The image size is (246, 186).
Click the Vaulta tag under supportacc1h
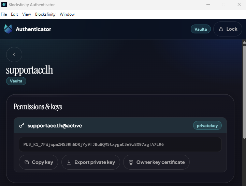pos(16,81)
